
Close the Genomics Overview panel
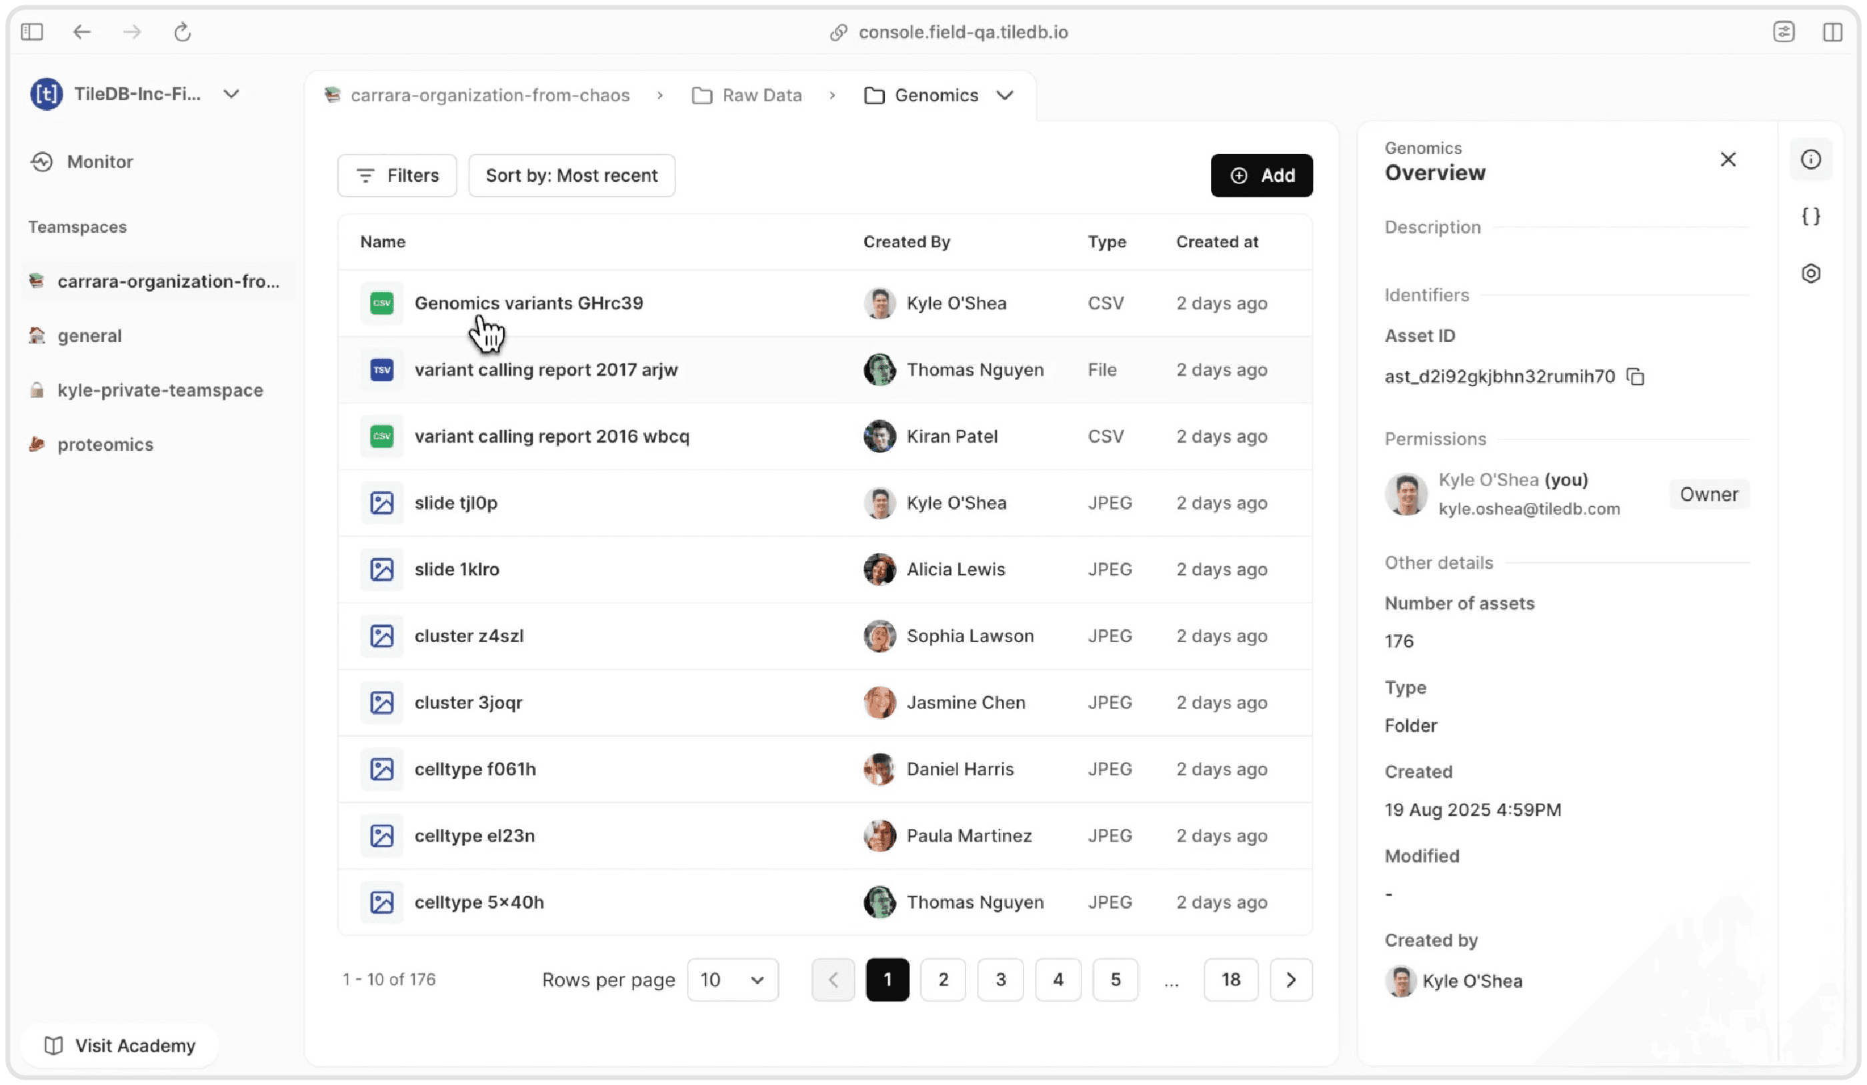[1728, 159]
